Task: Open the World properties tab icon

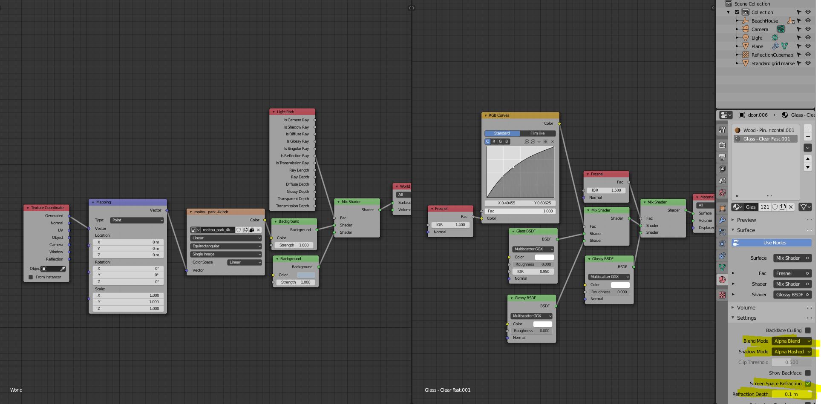Action: point(722,193)
